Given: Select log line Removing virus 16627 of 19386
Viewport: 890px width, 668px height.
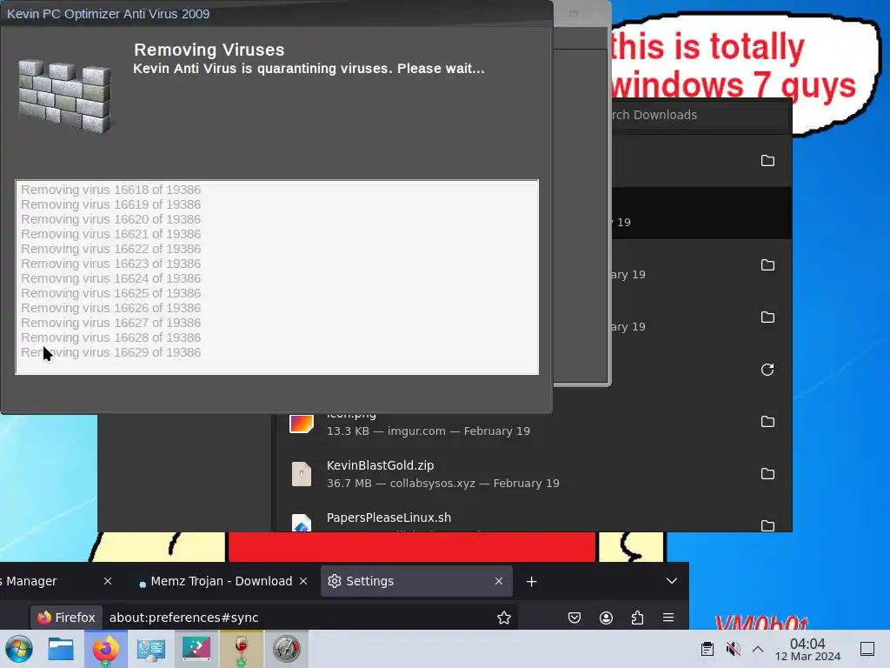Looking at the screenshot, I should [x=110, y=323].
